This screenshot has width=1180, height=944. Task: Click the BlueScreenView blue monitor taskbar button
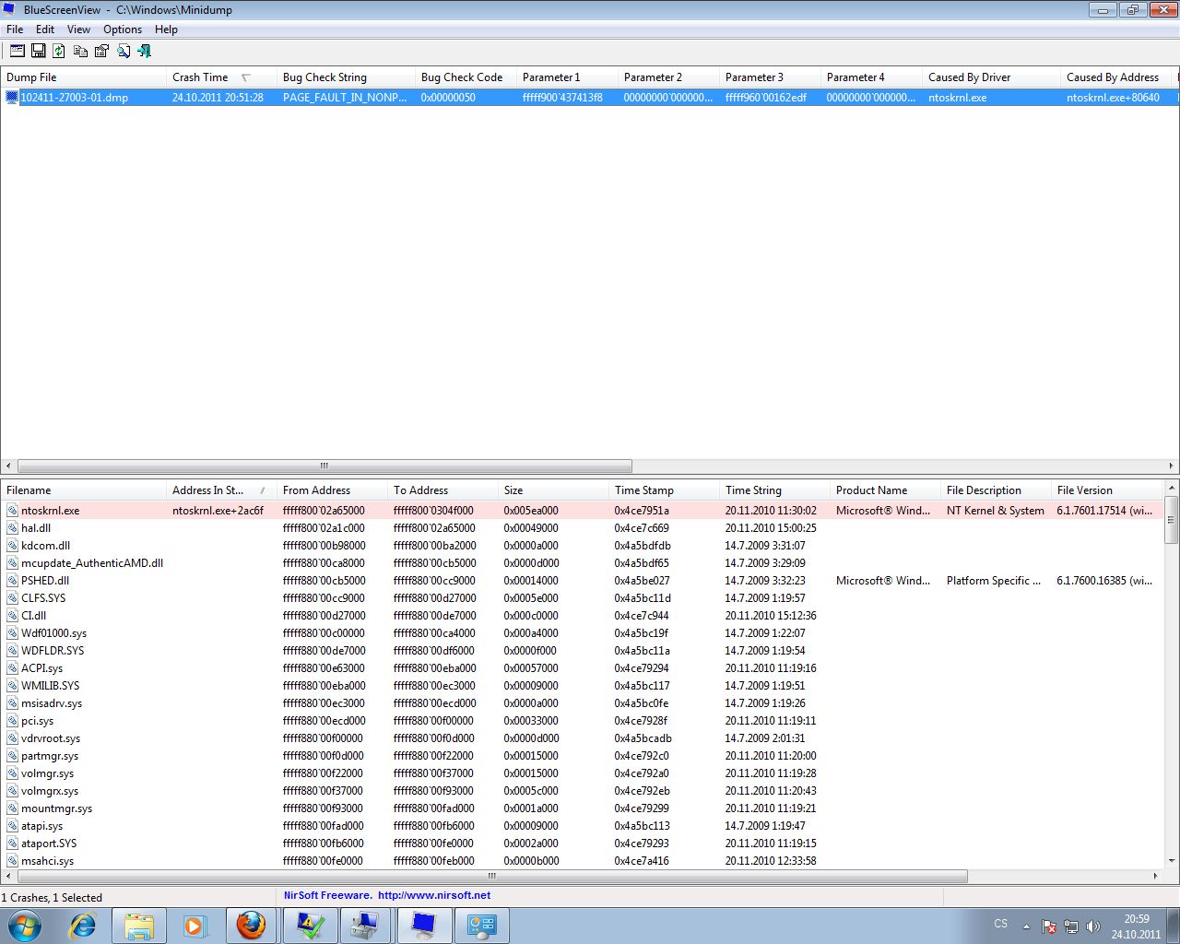point(424,926)
